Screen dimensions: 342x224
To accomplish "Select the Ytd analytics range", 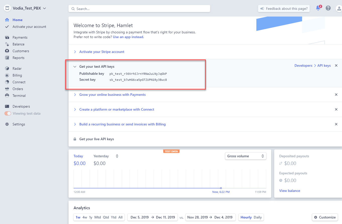I will pyautogui.click(x=114, y=217).
